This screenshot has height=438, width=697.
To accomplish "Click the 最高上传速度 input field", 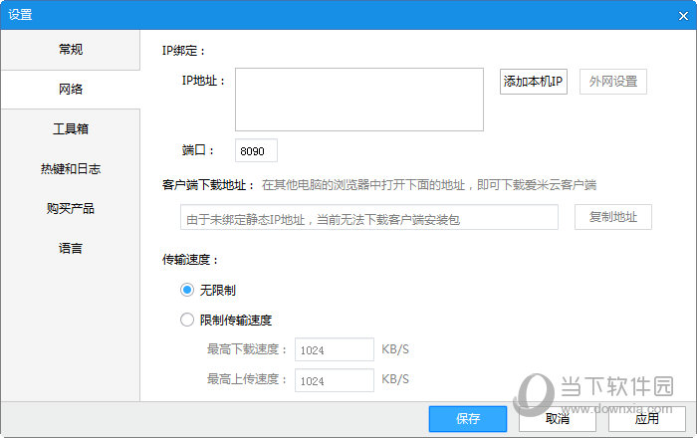I will pos(335,380).
